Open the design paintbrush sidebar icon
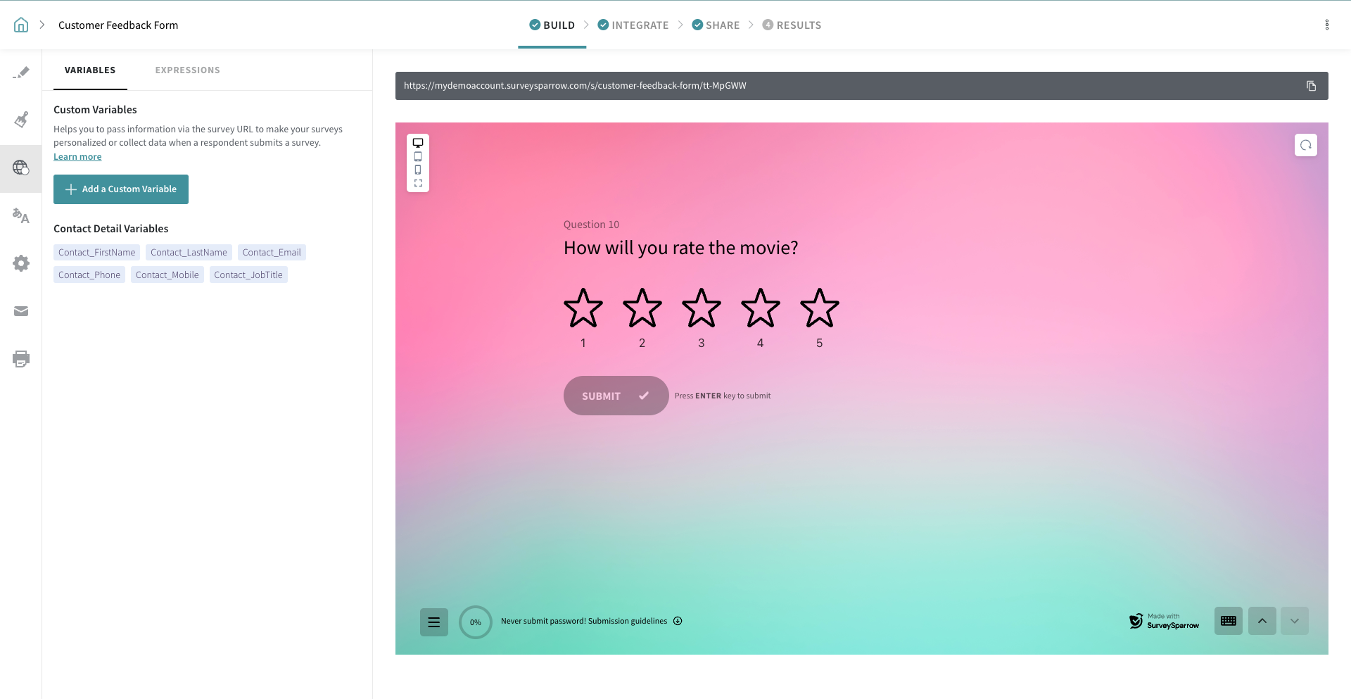The height and width of the screenshot is (699, 1351). [x=21, y=120]
